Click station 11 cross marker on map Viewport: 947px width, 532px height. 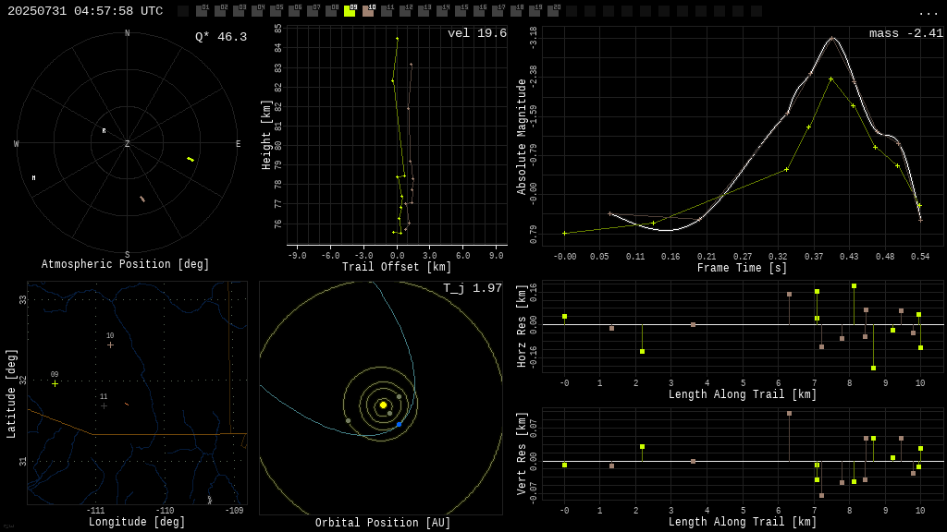(x=104, y=406)
